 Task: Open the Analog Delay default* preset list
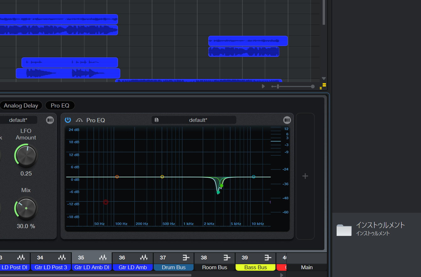pos(18,120)
